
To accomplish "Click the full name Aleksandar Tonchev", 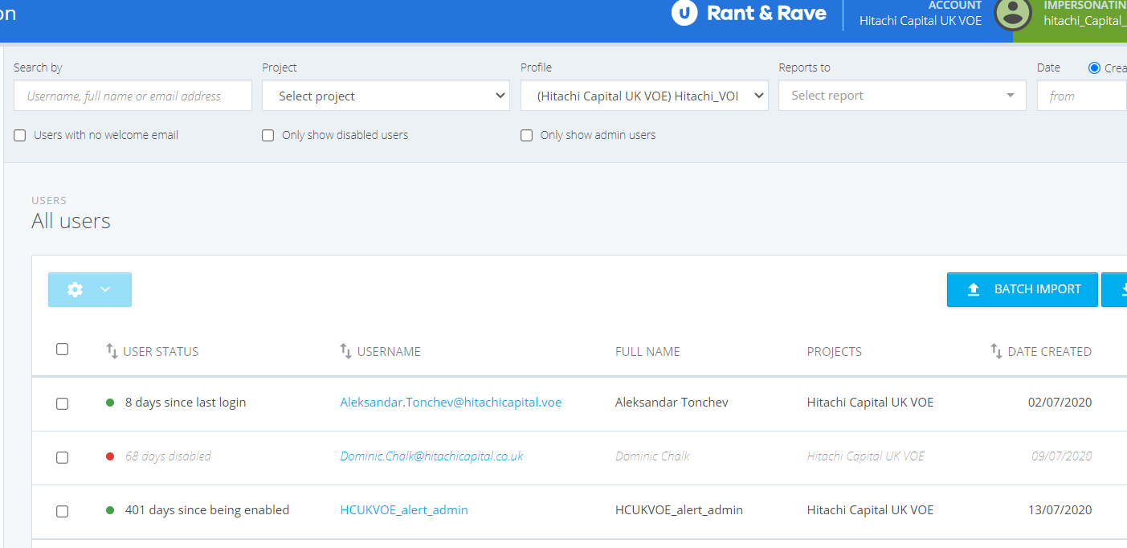I will pyautogui.click(x=672, y=403).
